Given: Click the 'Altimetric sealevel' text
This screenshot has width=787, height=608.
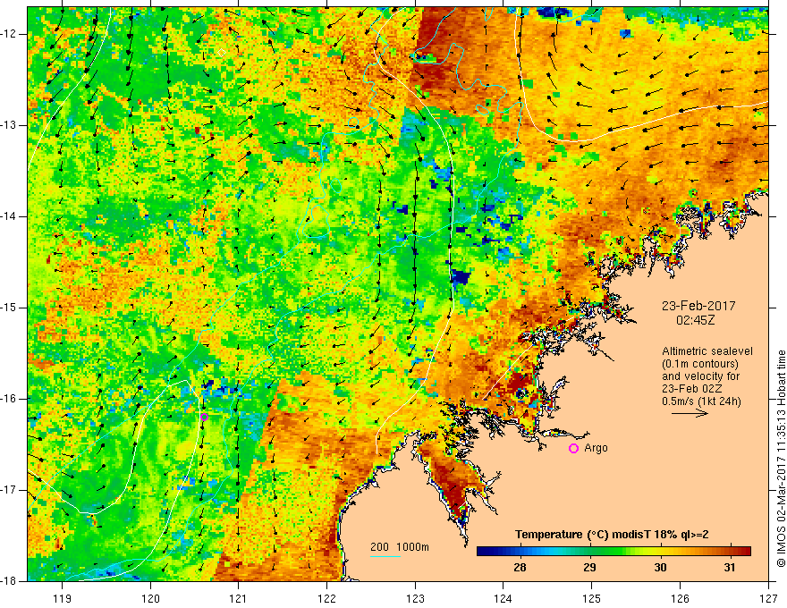Looking at the screenshot, I should click(707, 351).
